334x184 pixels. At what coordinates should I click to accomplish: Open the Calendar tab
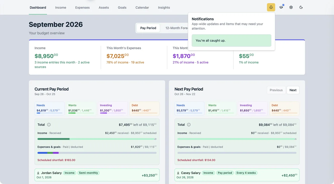(142, 7)
